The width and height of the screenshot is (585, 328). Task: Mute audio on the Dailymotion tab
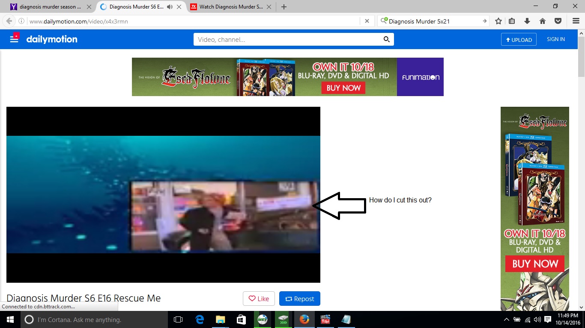pos(170,7)
